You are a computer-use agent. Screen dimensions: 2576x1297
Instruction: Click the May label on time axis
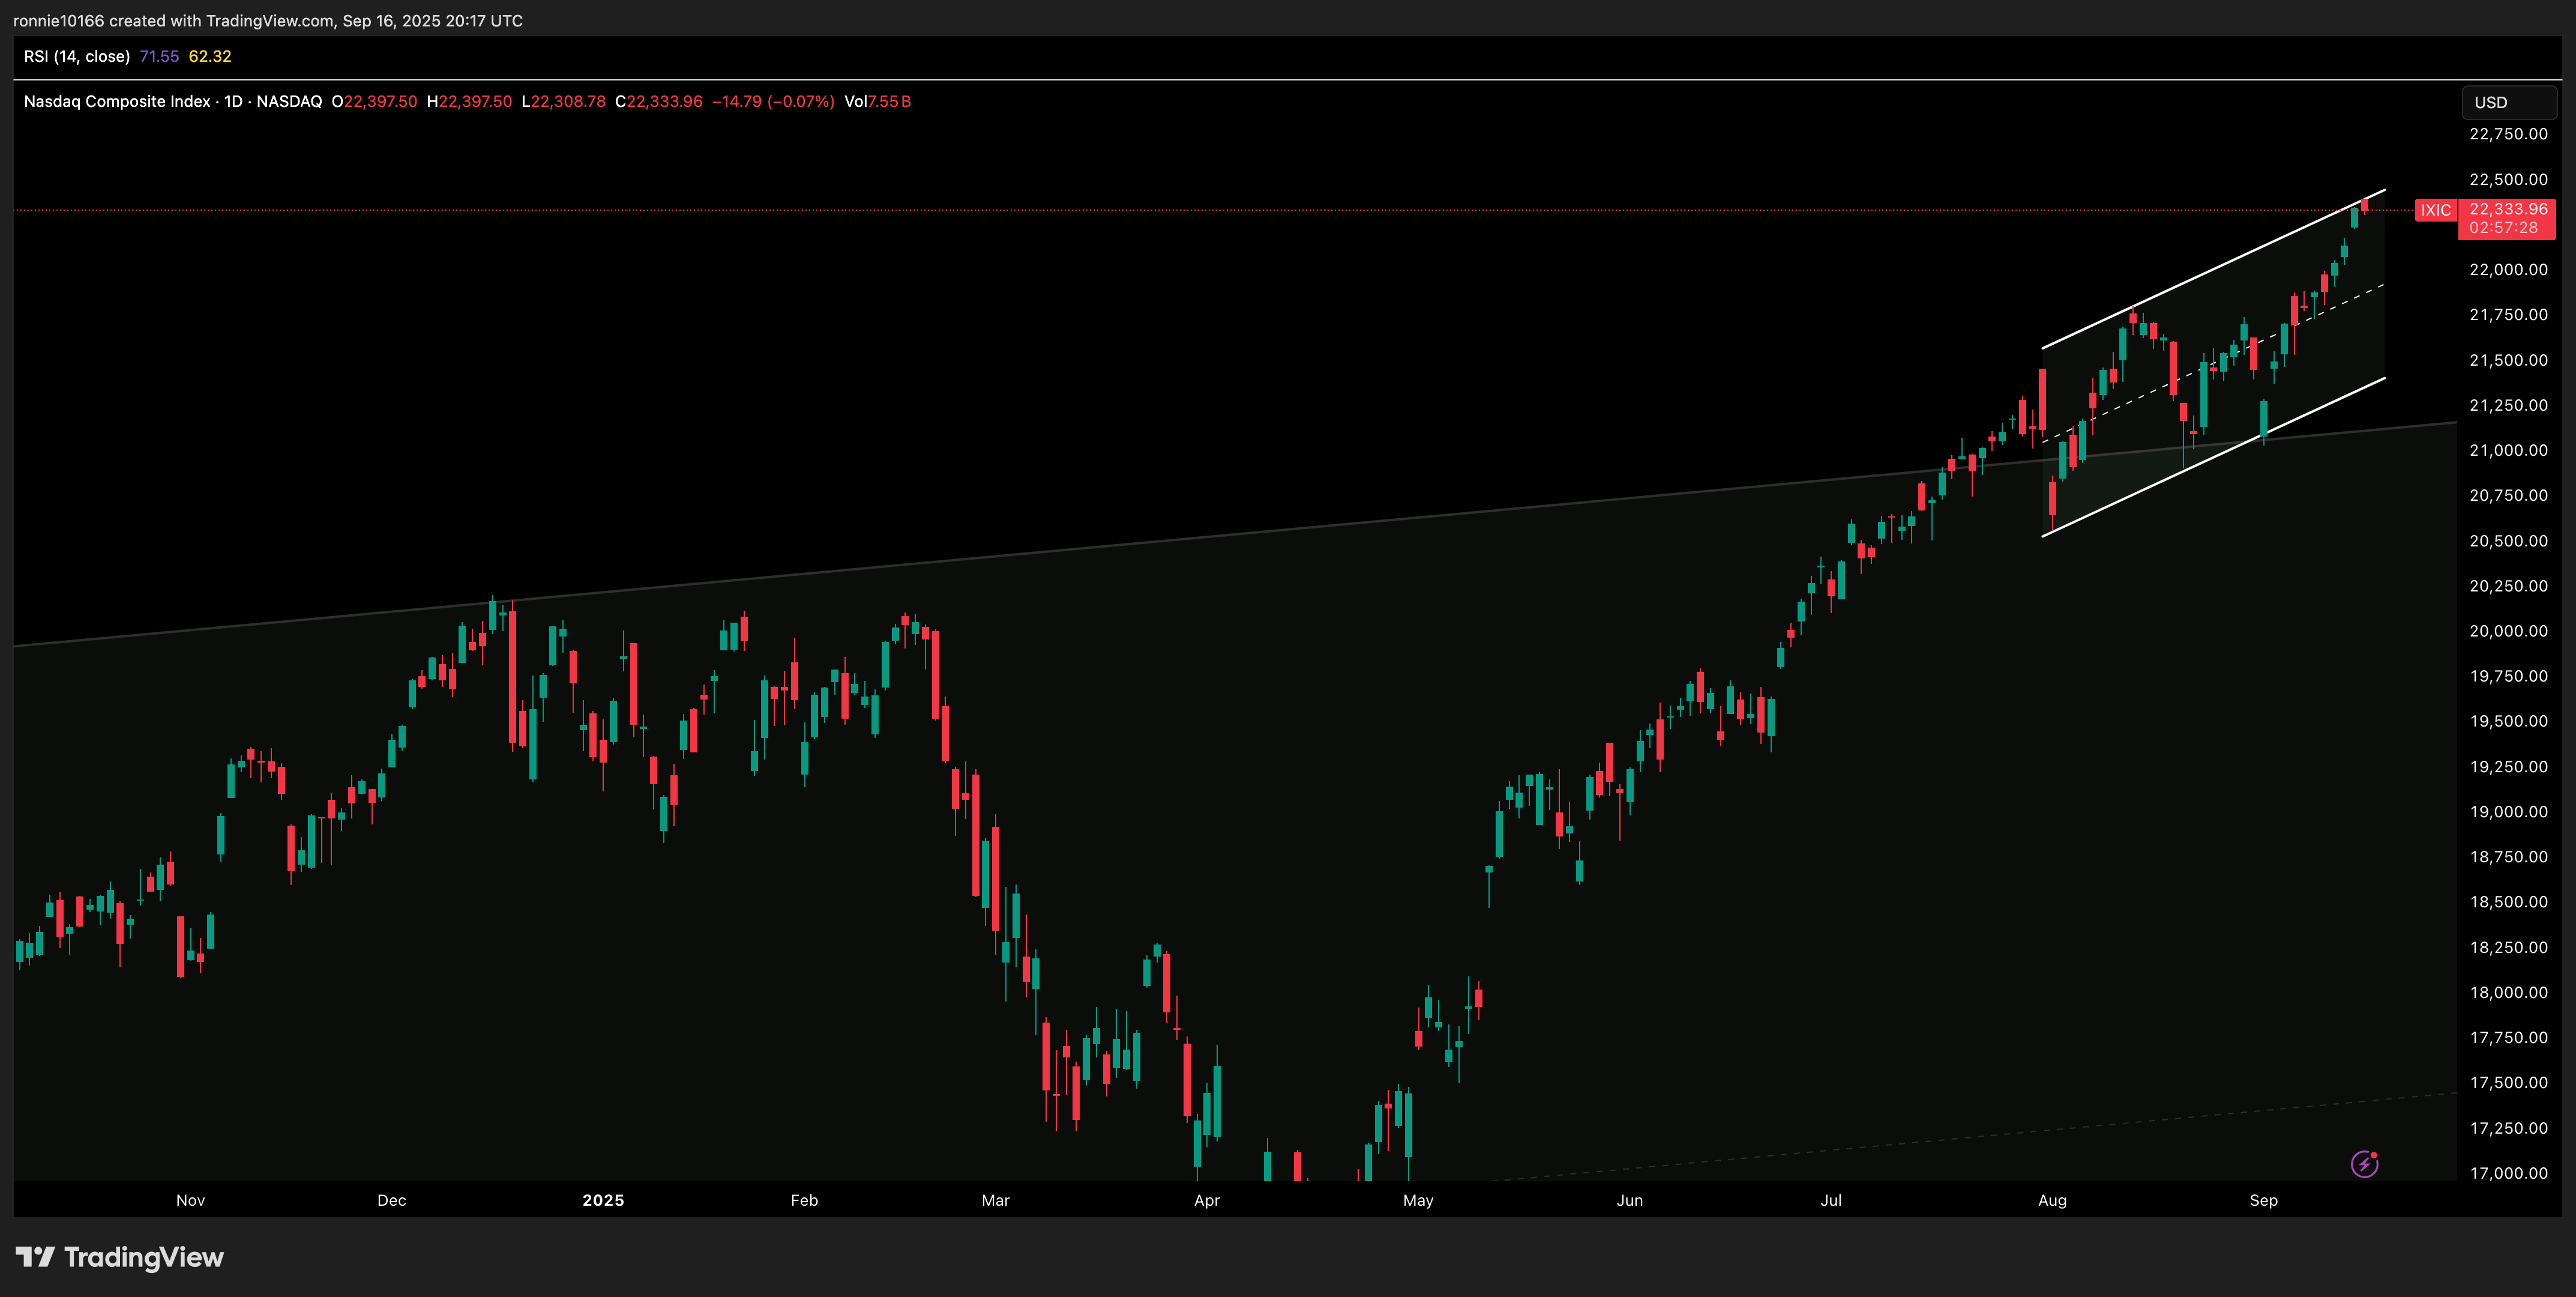pos(1418,1200)
